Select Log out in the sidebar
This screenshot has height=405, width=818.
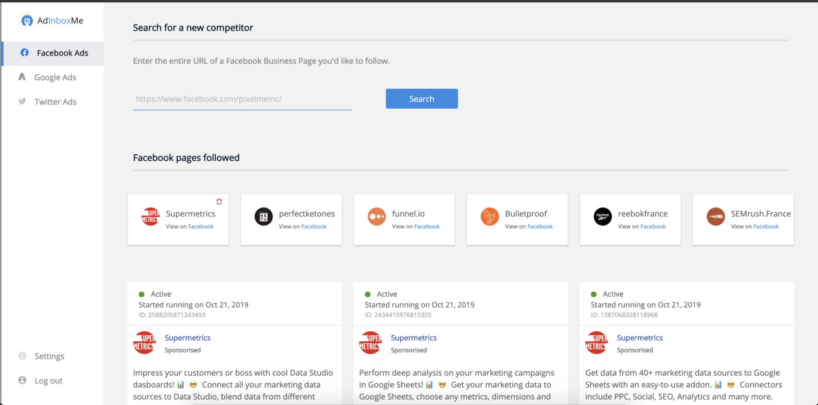pyautogui.click(x=48, y=380)
